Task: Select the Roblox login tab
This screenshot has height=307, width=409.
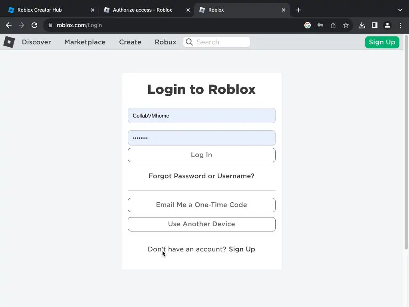Action: (x=242, y=10)
